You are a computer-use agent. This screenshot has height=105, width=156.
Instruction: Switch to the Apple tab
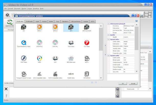[x=37, y=21]
